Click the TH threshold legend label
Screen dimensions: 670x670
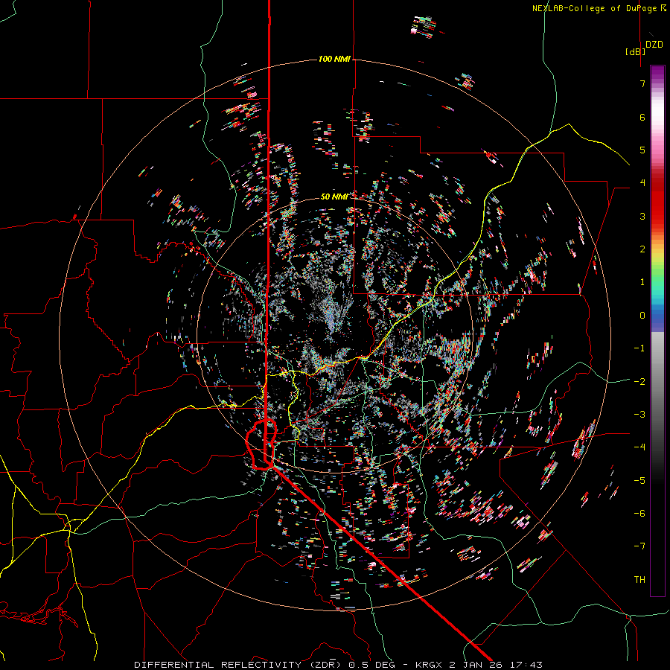click(639, 580)
